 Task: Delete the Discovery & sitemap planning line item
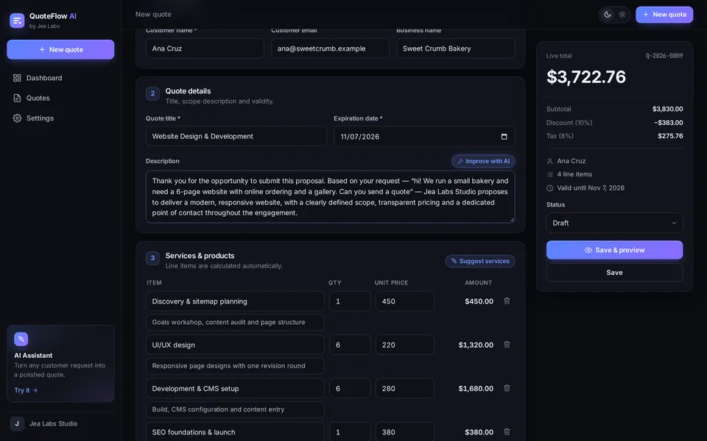point(507,301)
